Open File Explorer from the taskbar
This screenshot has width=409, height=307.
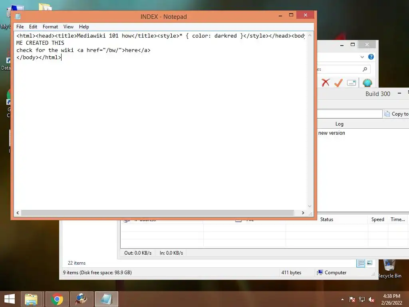point(31,299)
